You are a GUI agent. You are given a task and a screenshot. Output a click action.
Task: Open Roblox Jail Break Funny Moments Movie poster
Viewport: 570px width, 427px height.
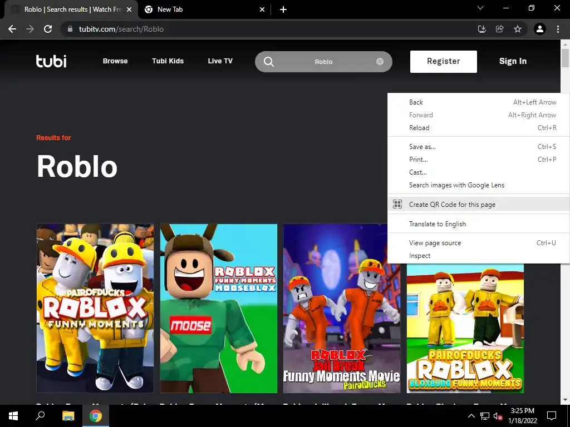pos(342,308)
